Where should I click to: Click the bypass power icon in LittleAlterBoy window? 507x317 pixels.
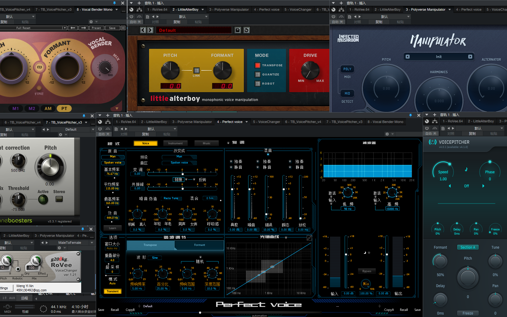pos(131,17)
